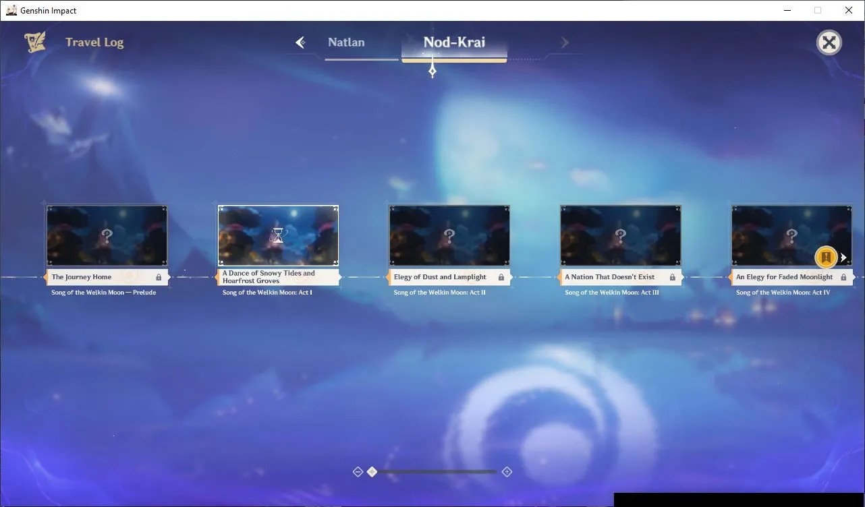Screen dimensions: 865x507
Task: Select A Nation That Doesn't Exist thumbnail
Action: (x=620, y=235)
